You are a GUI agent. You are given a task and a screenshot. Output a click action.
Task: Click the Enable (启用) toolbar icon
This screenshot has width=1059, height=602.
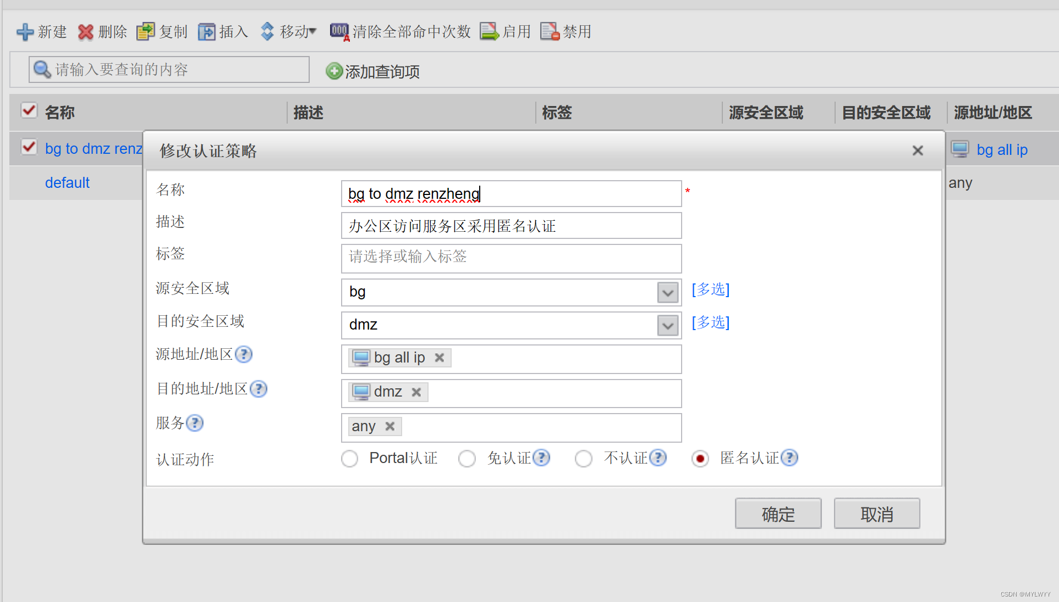489,32
